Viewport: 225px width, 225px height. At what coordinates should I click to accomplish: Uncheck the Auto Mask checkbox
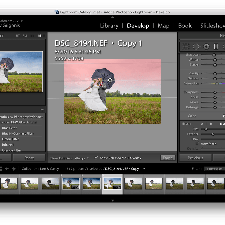pos(197,143)
